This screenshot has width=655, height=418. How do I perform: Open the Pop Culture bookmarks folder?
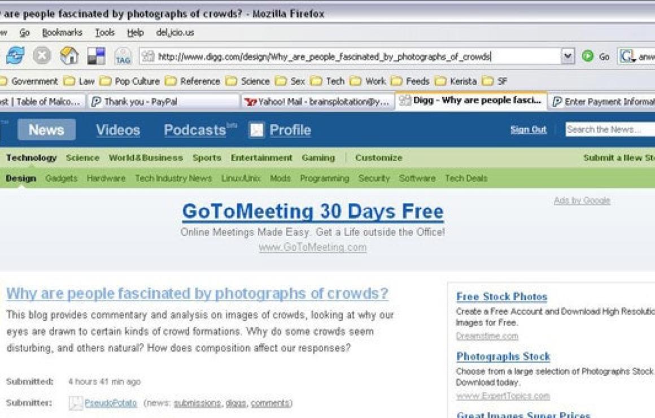coord(129,81)
